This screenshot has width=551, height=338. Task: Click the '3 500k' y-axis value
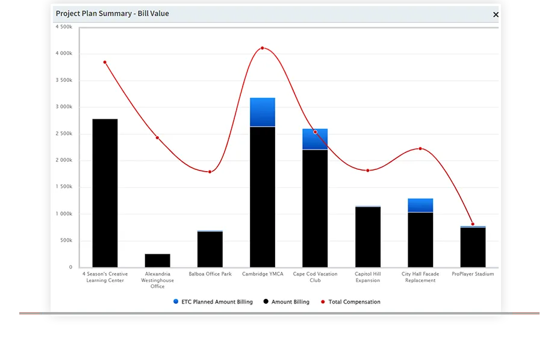(64, 80)
